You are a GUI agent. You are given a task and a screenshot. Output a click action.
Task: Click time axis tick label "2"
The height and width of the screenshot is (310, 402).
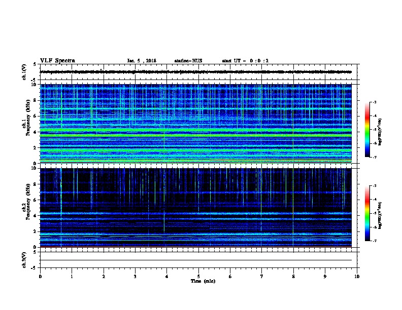[x=104, y=276]
